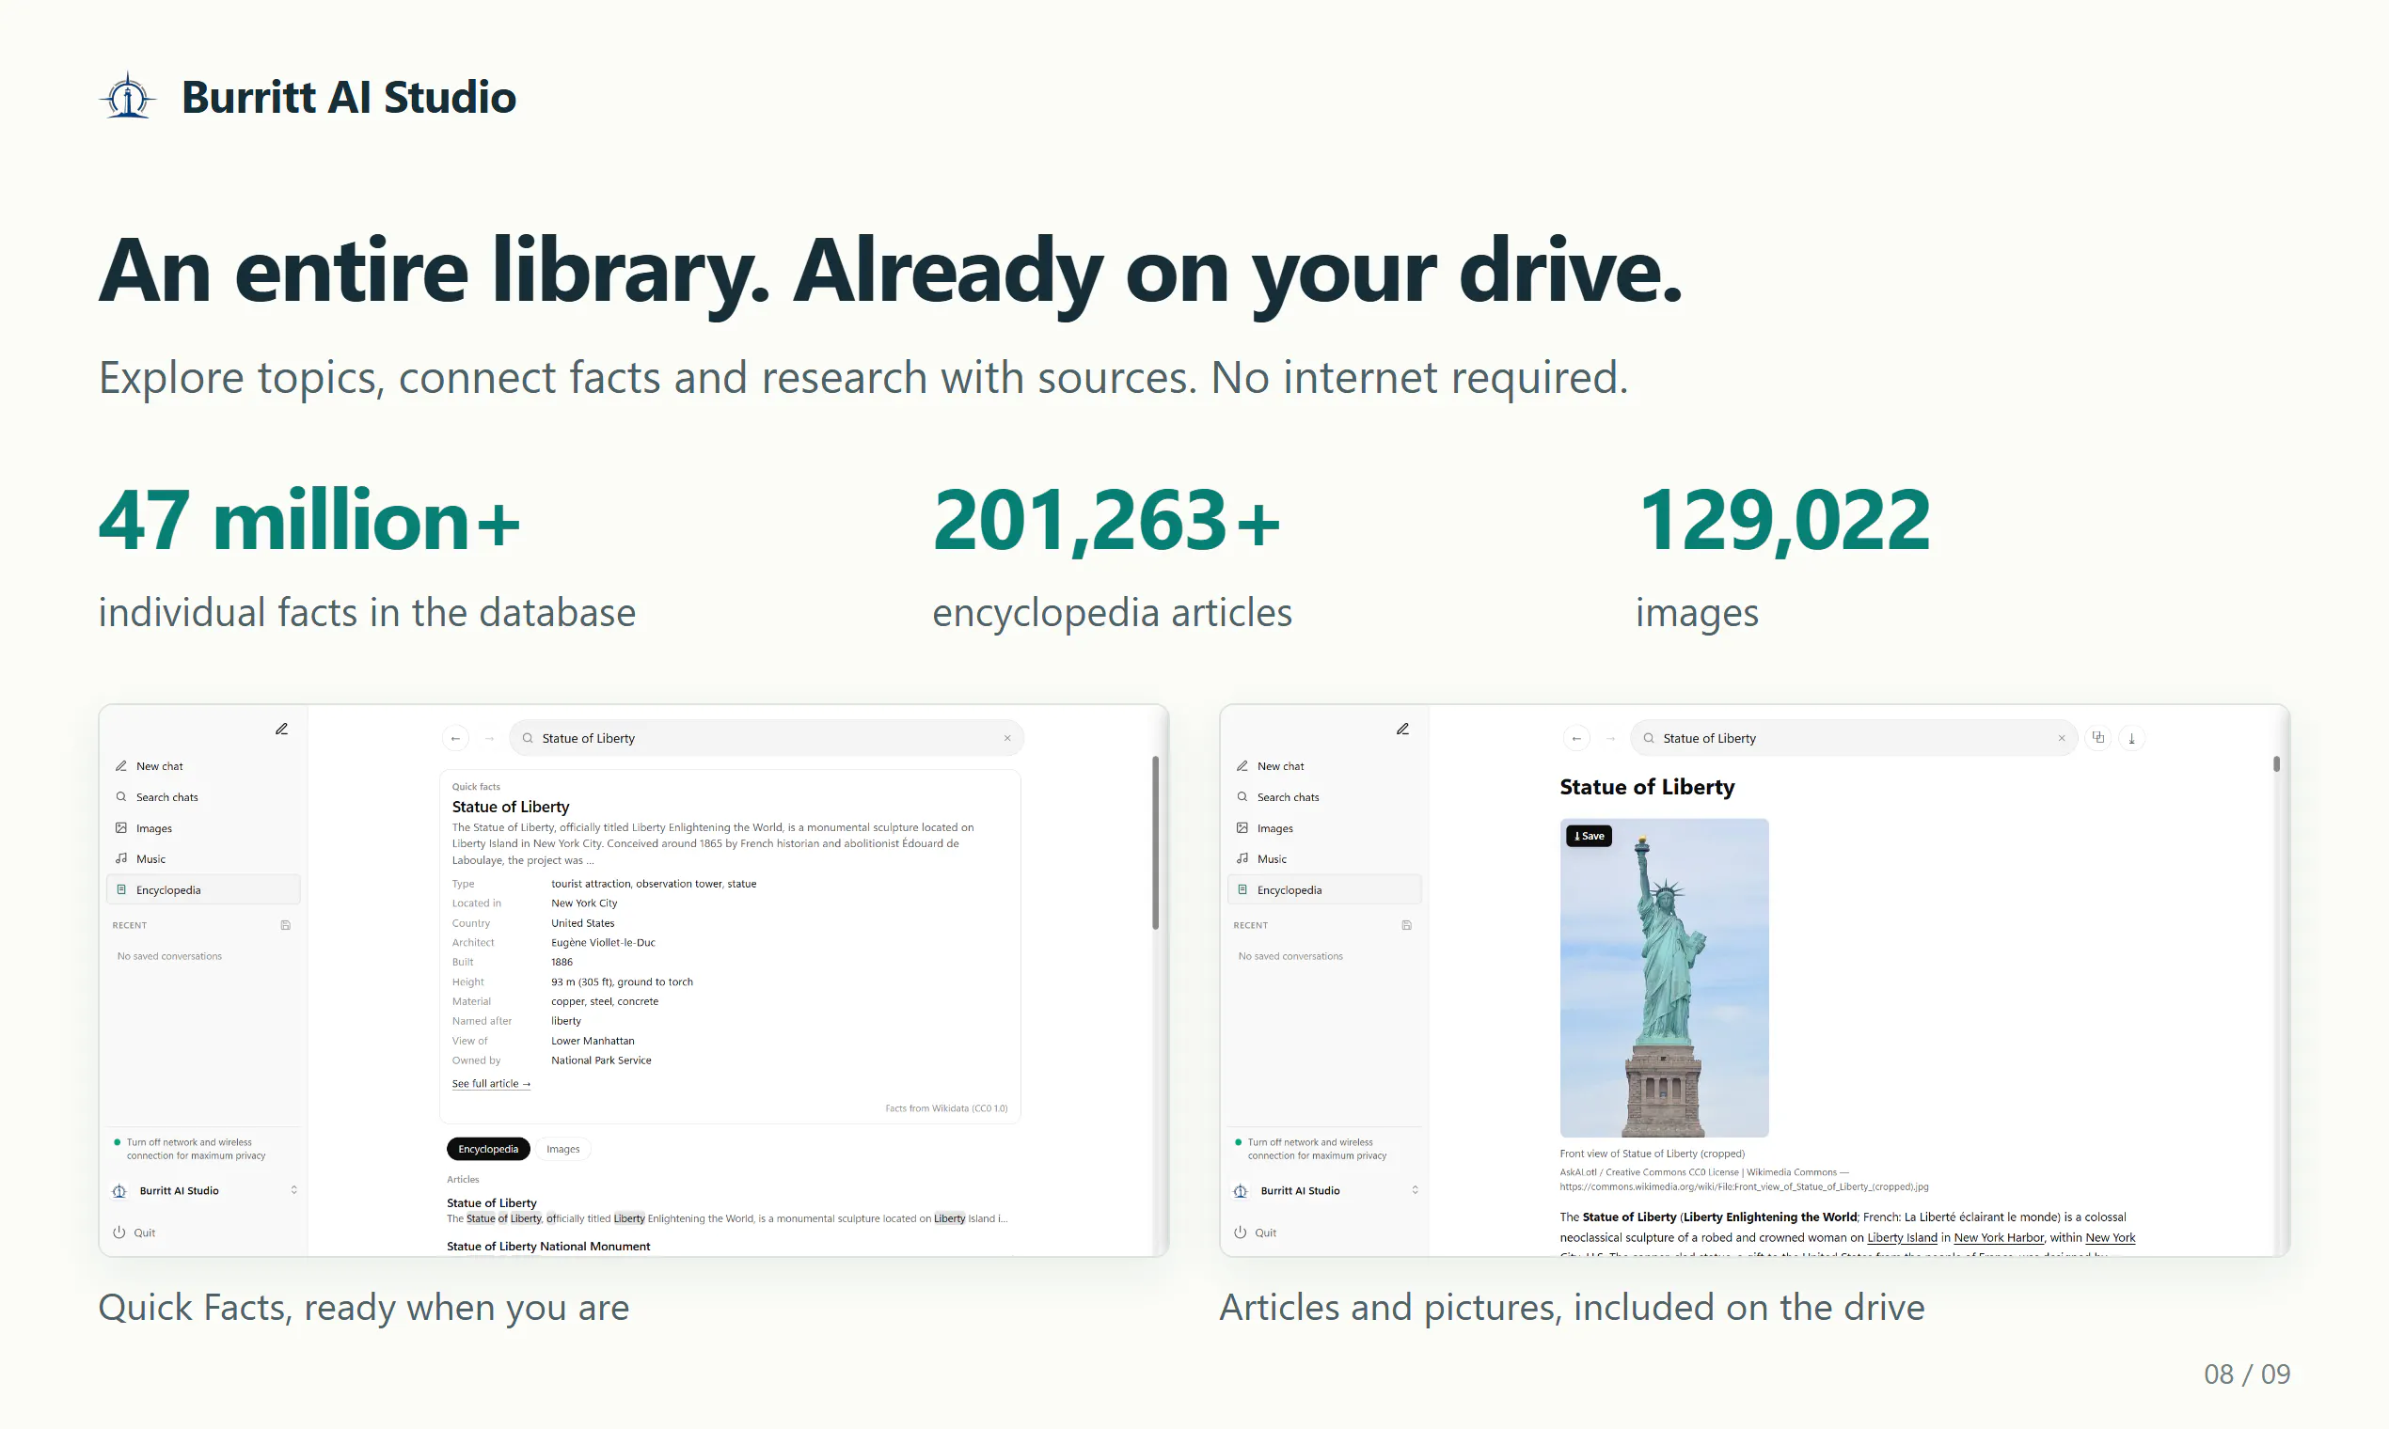
Task: Click the search field in Quick facts screenshot
Action: tap(766, 739)
